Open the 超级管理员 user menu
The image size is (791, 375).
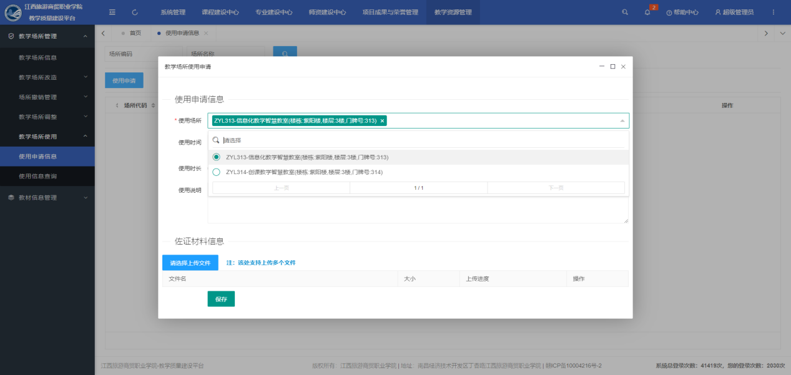(734, 12)
